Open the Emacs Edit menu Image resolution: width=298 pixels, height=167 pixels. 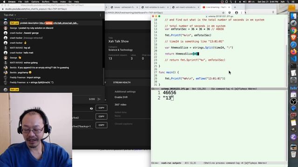pos(27,2)
